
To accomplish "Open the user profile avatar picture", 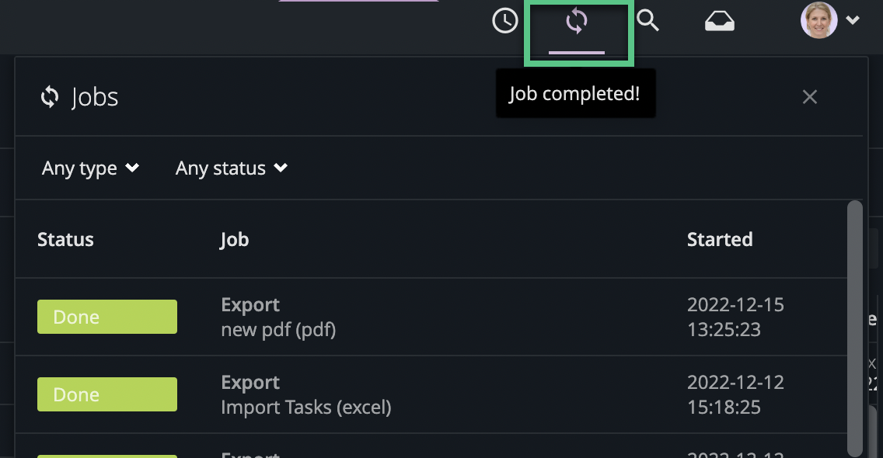I will coord(817,20).
